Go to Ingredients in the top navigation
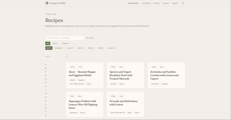231x120 pixels. tap(146, 3)
